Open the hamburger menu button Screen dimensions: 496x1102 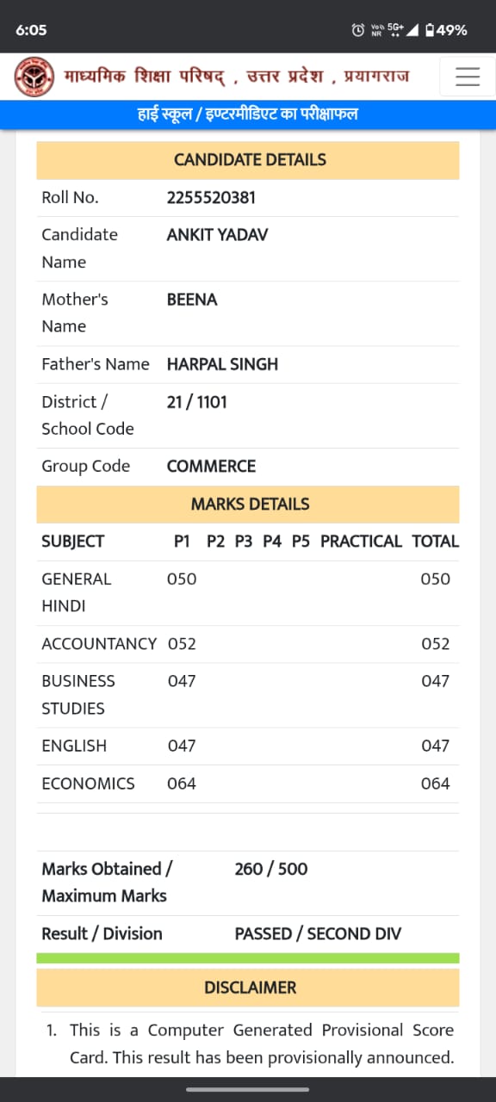click(x=468, y=77)
